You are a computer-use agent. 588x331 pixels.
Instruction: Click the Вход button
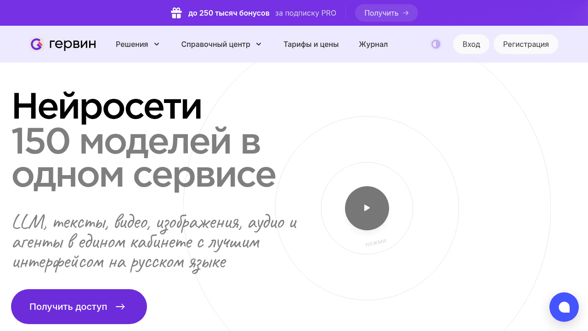471,44
